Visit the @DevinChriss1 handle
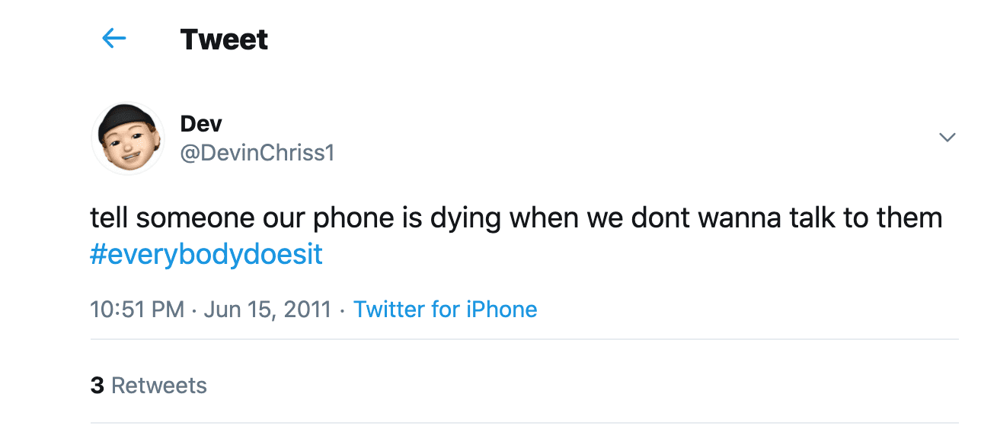Viewport: 997px width, 432px height. pyautogui.click(x=257, y=153)
